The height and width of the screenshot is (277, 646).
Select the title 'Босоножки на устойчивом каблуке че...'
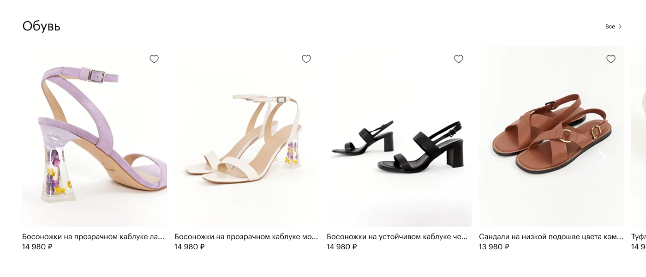397,237
